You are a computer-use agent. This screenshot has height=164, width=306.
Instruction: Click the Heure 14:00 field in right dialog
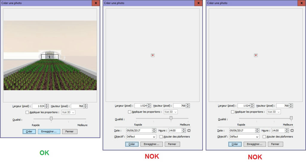278,131
